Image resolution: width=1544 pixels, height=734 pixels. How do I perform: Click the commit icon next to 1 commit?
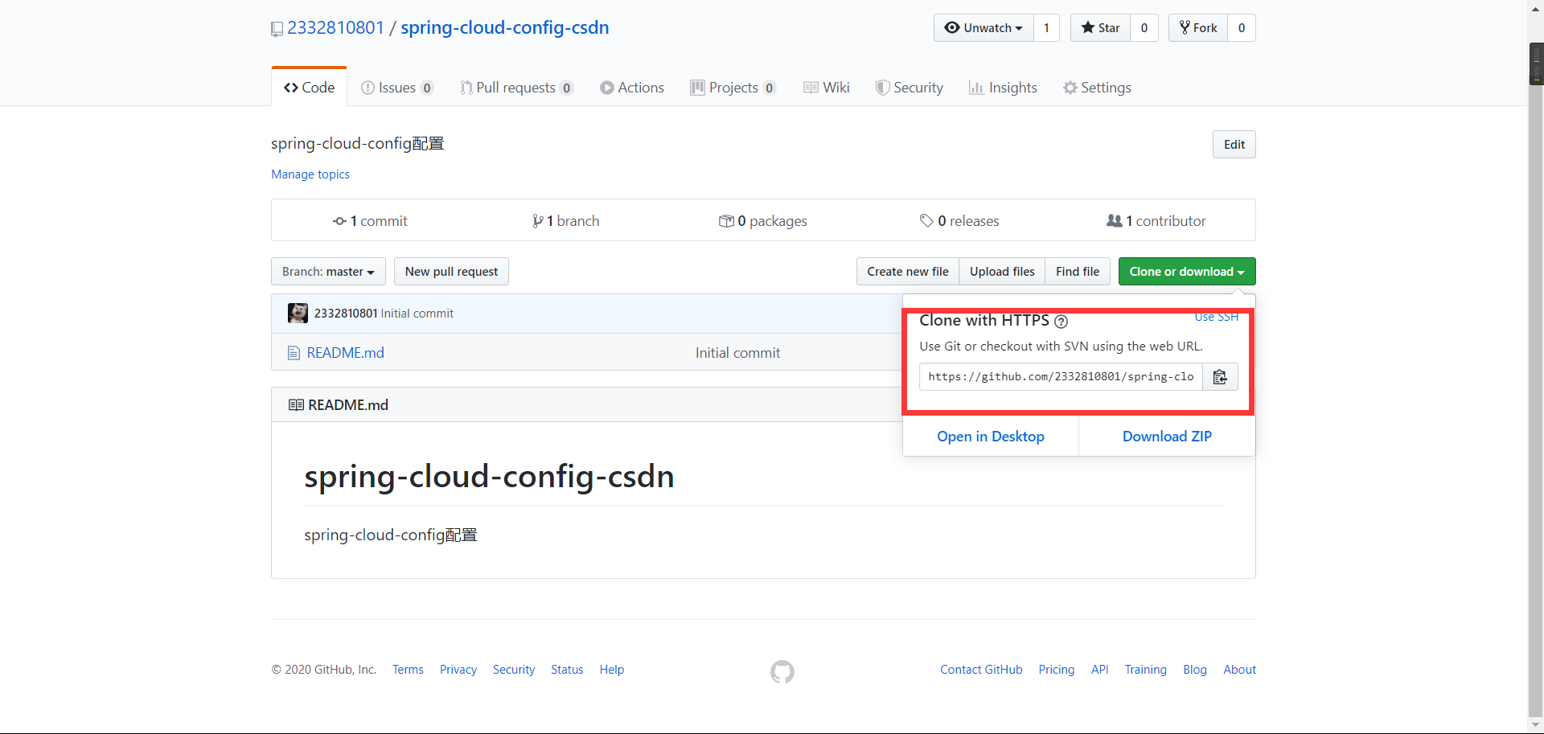pyautogui.click(x=339, y=221)
